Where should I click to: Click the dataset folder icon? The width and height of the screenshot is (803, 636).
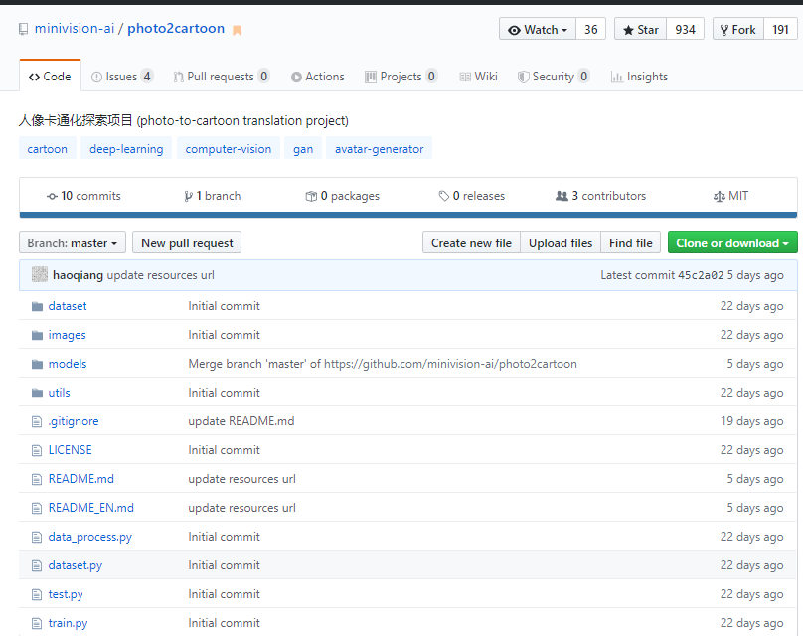point(37,306)
